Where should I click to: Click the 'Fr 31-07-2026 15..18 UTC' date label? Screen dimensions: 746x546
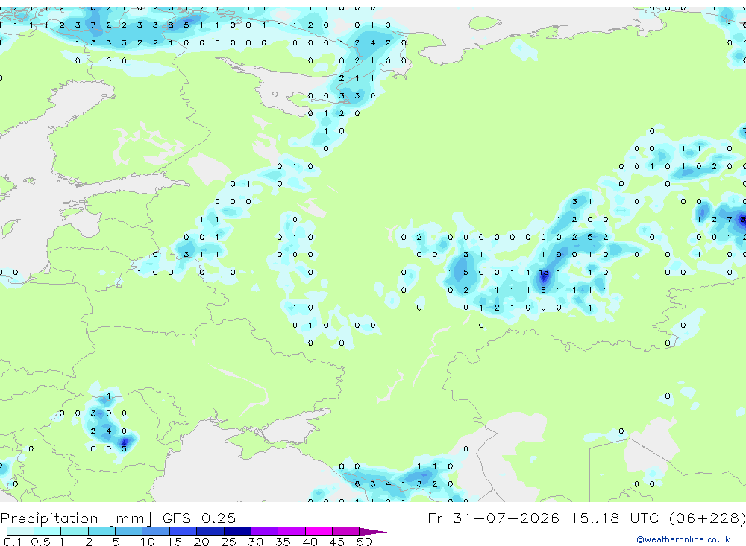545,518
